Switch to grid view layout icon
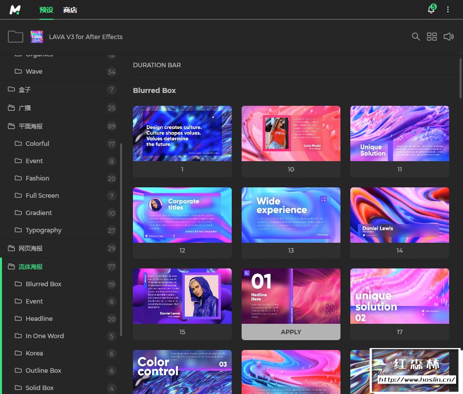 (432, 37)
